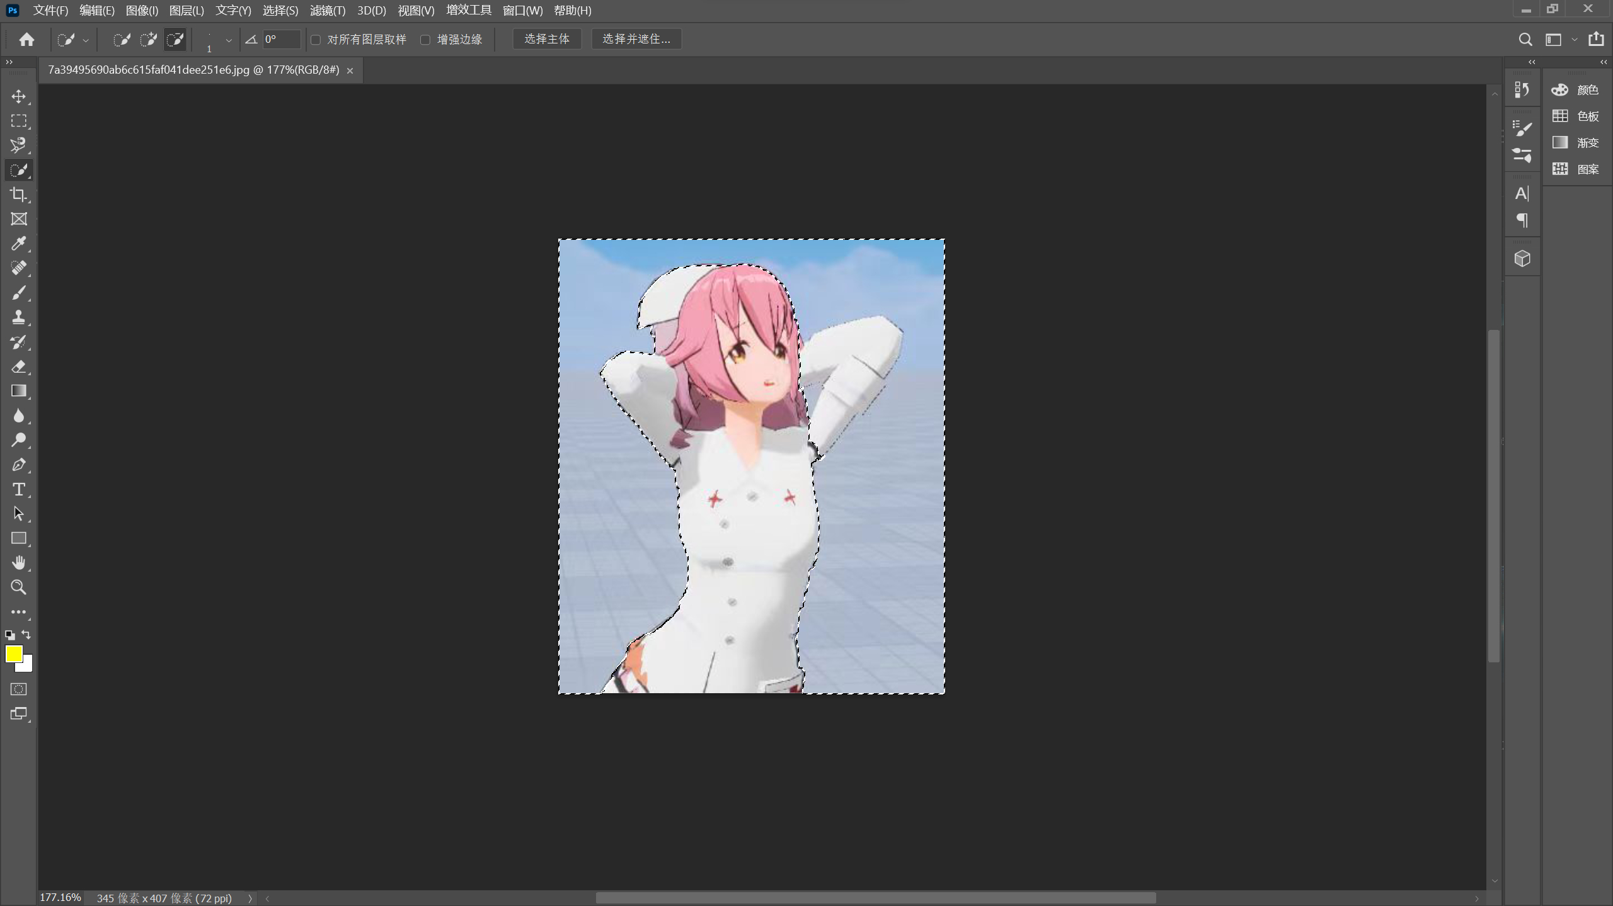
Task: Open the Edit Toolbar three-dots menu
Action: 19,612
